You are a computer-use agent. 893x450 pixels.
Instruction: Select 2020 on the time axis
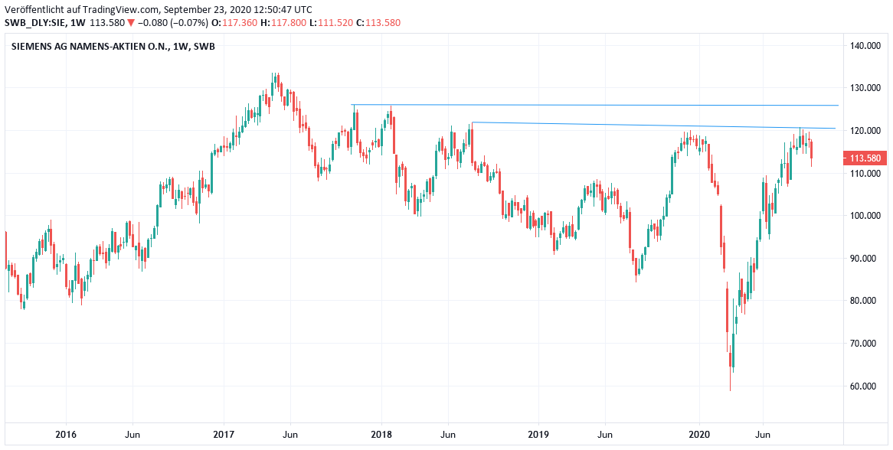(x=699, y=435)
